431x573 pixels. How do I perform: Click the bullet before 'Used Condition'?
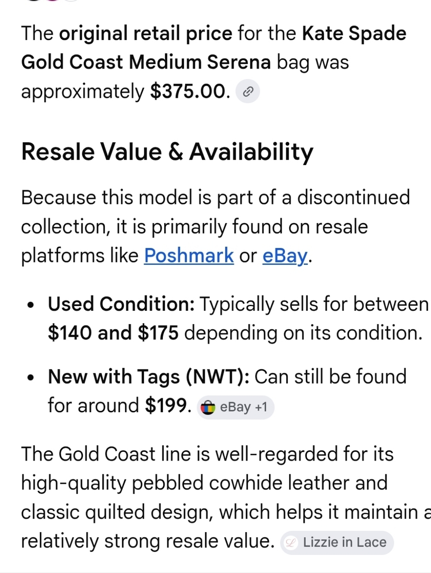click(30, 305)
